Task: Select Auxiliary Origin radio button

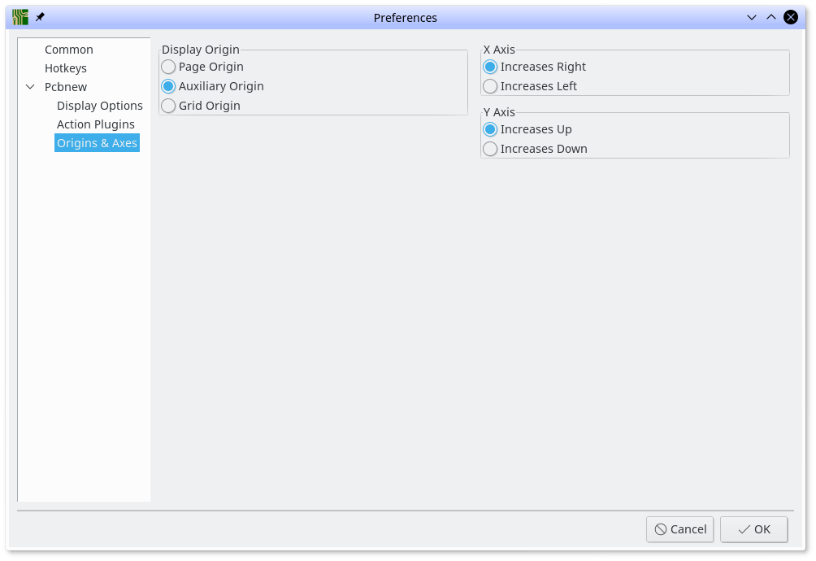Action: pos(168,86)
